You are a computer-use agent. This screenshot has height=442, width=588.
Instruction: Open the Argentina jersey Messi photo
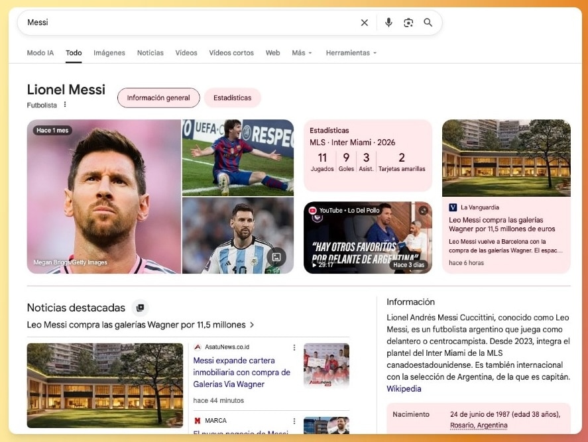238,235
